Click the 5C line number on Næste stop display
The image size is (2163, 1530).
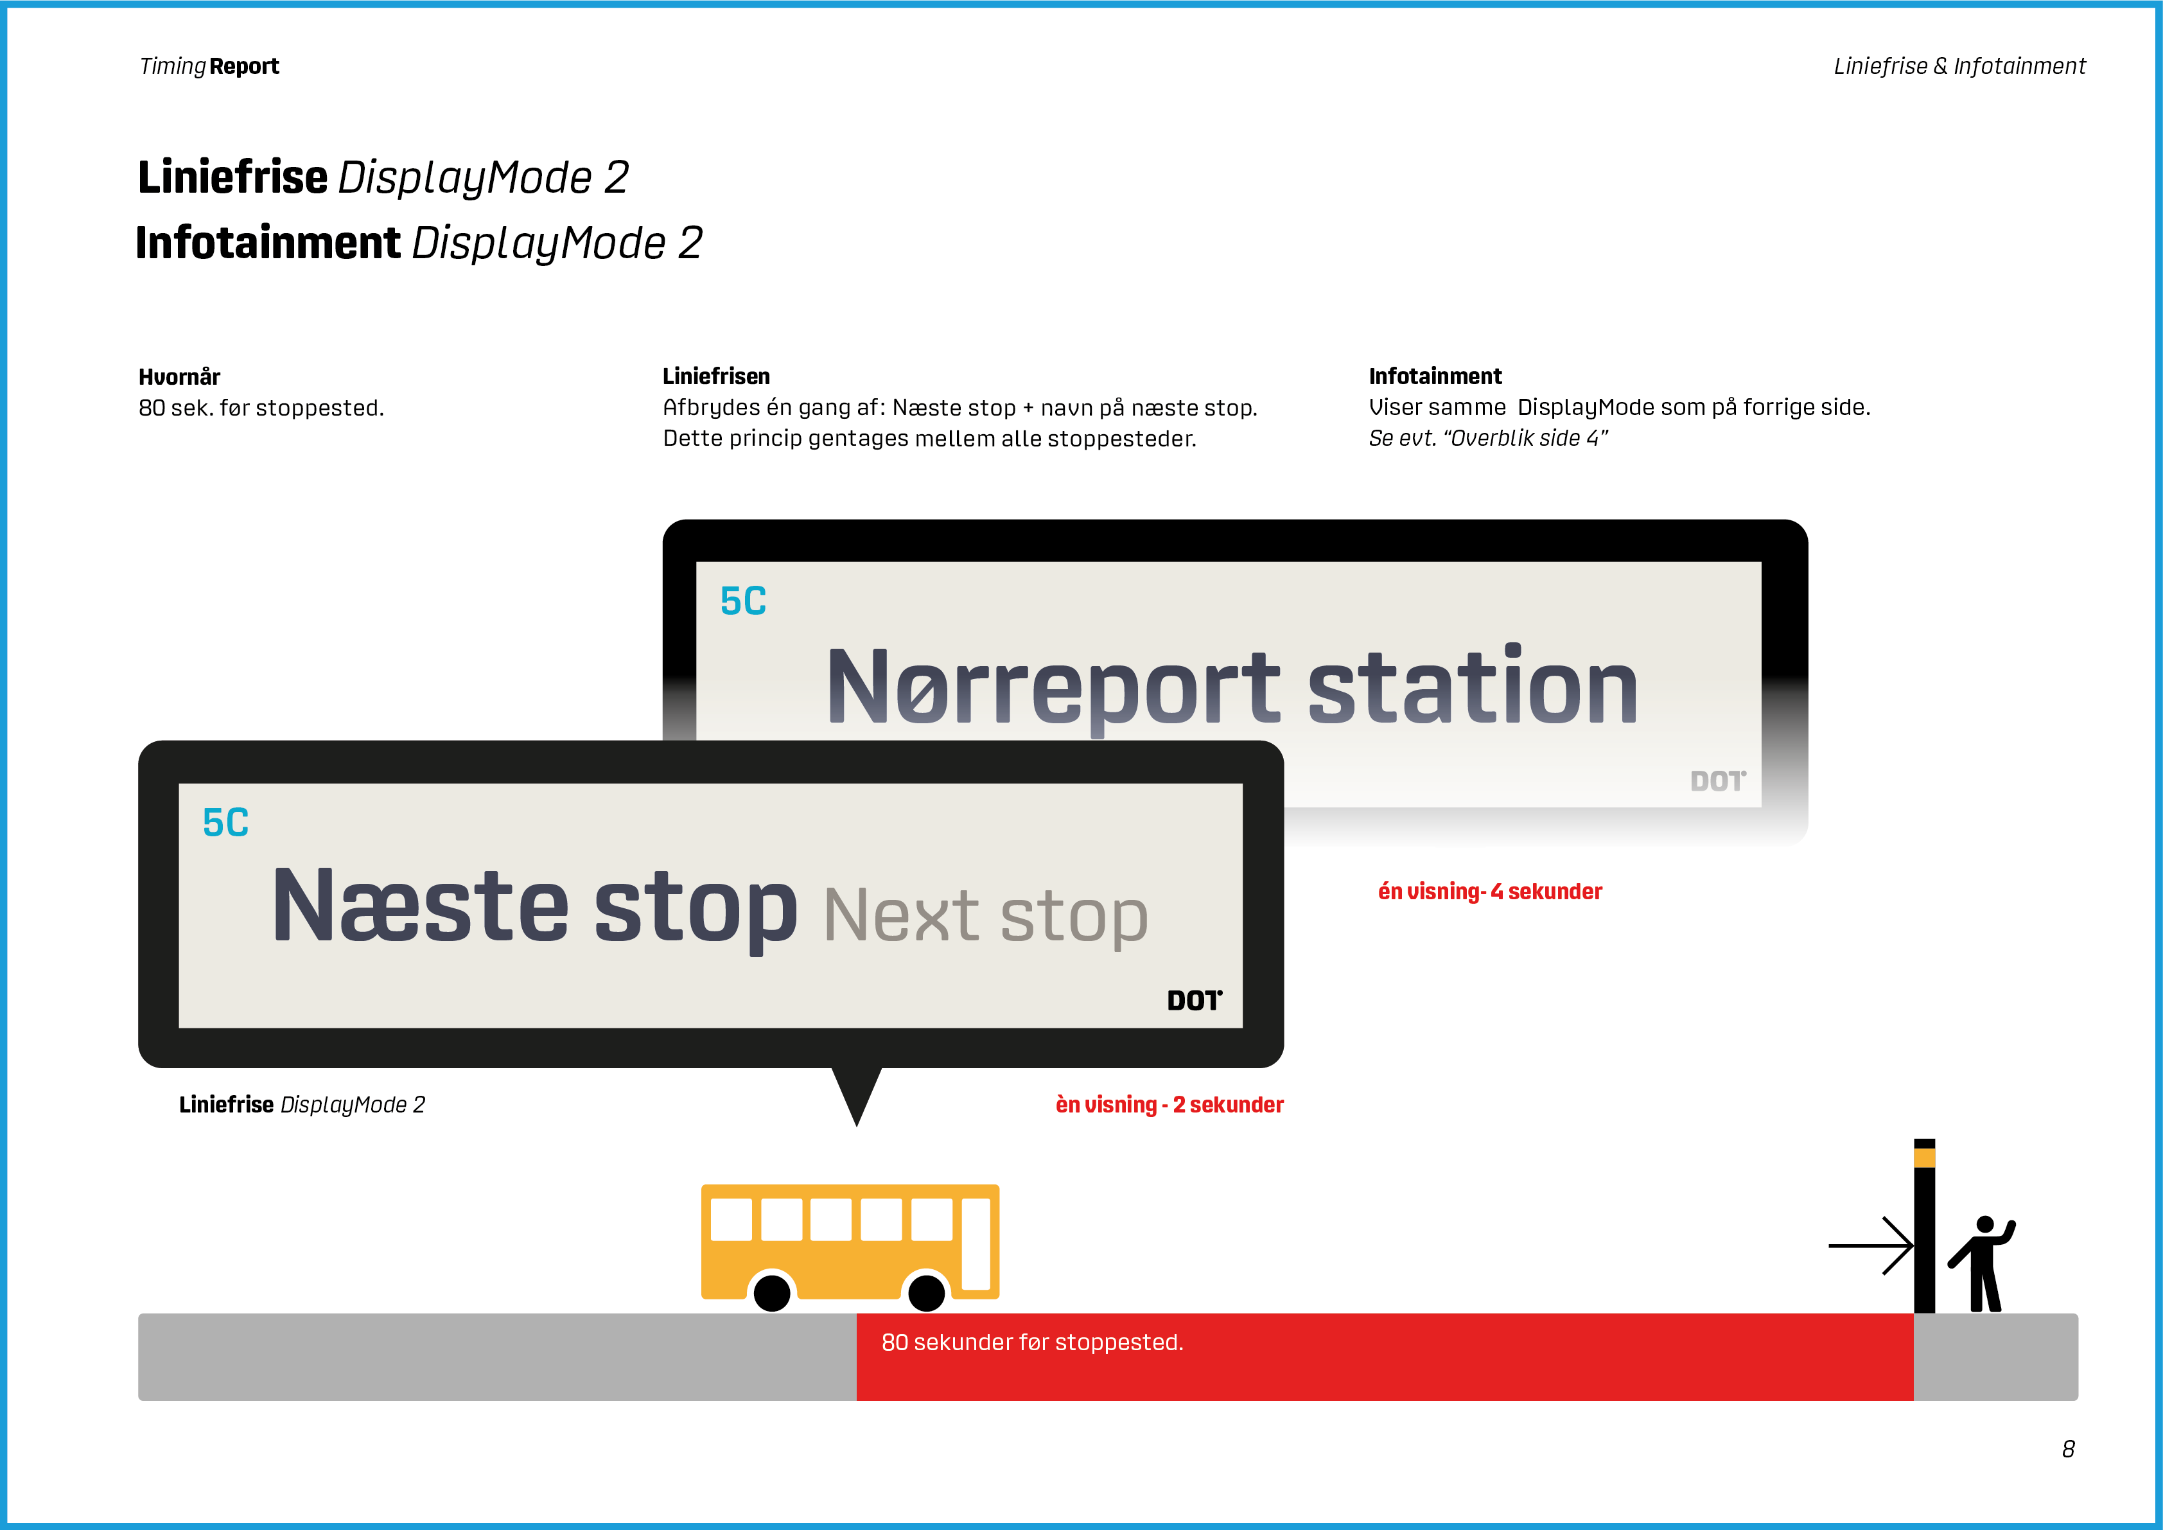pyautogui.click(x=225, y=822)
